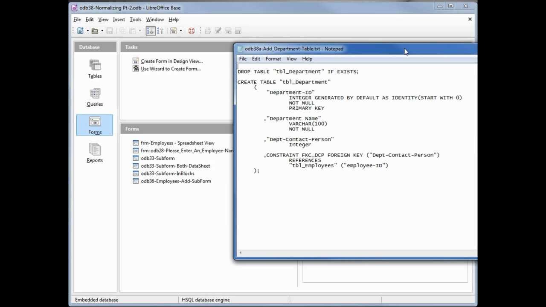The image size is (546, 307).
Task: Open the LibreOffice Base Help menu
Action: tap(174, 20)
